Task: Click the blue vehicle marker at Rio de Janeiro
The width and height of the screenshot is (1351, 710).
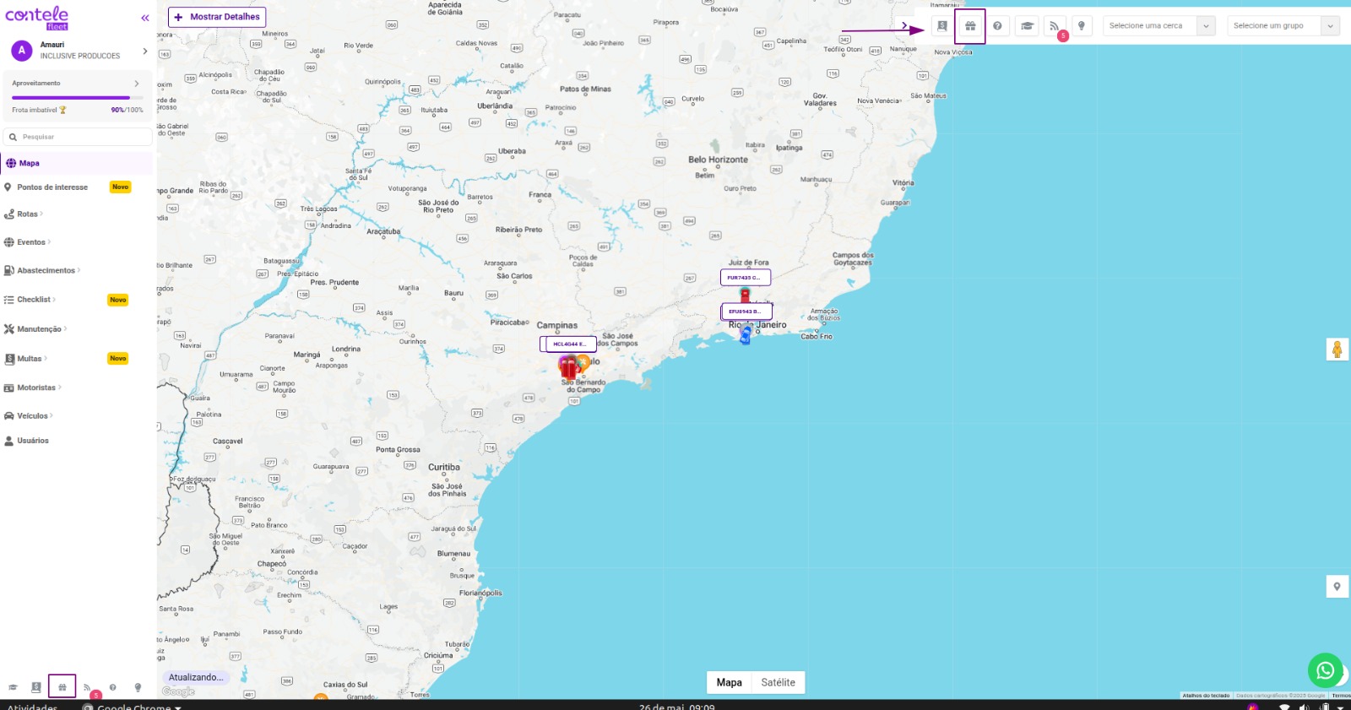Action: 746,335
